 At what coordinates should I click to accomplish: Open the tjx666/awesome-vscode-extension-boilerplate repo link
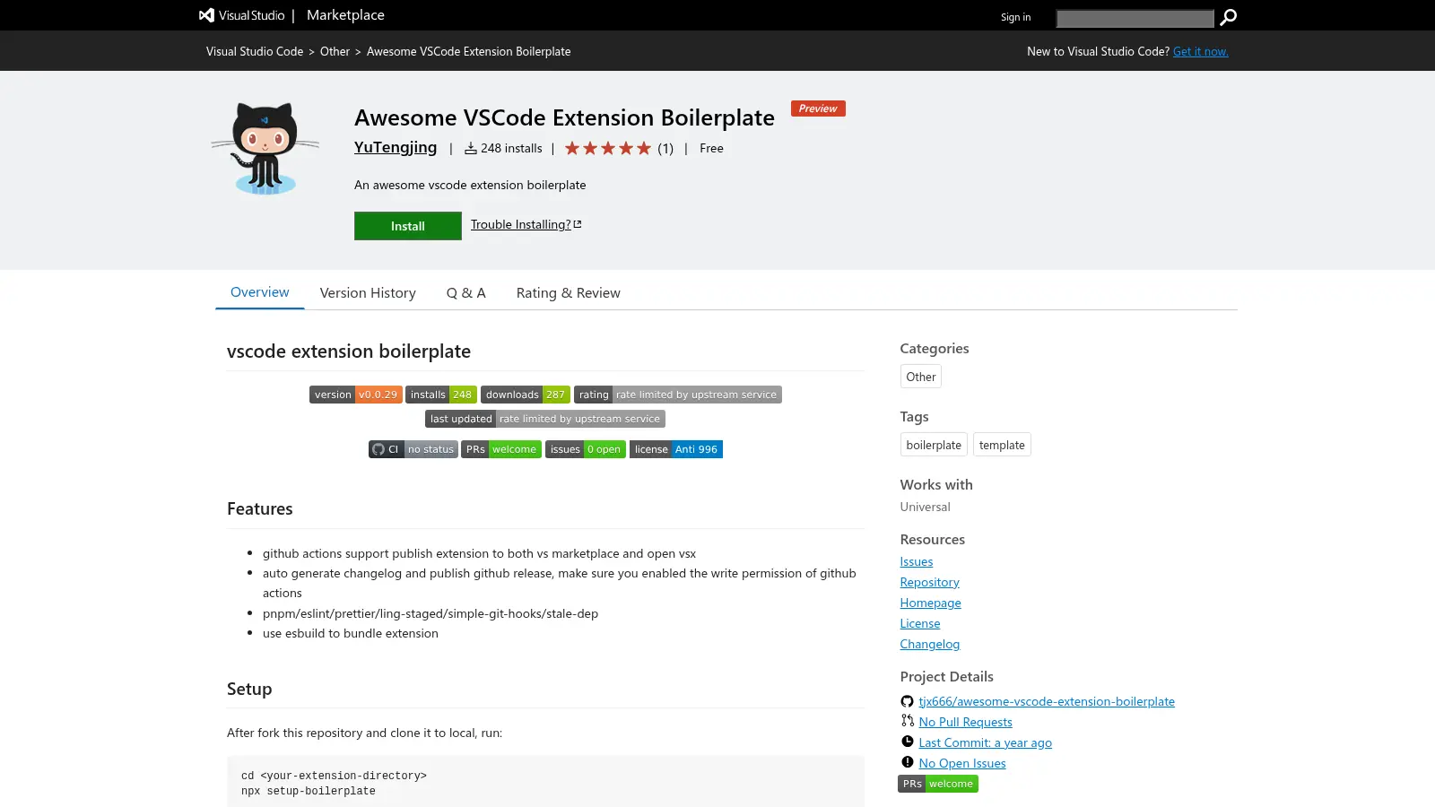point(1047,701)
